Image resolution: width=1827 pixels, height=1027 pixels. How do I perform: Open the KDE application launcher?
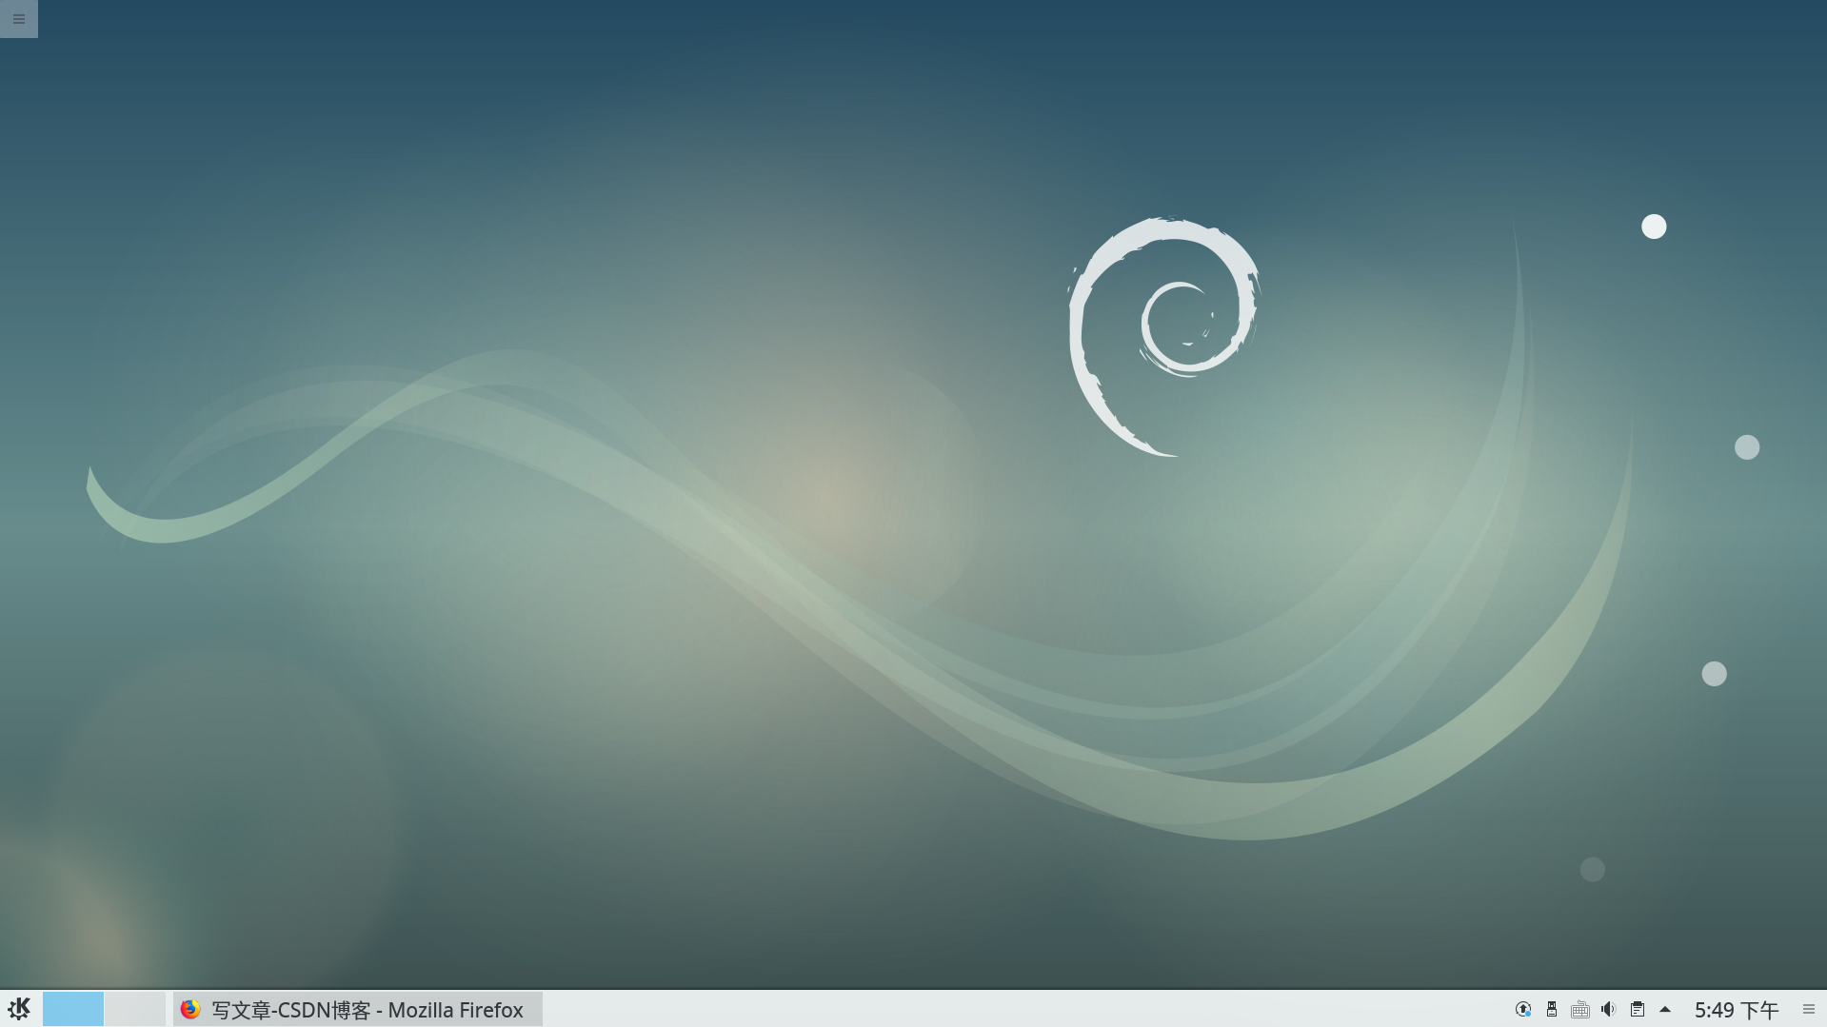tap(19, 1009)
